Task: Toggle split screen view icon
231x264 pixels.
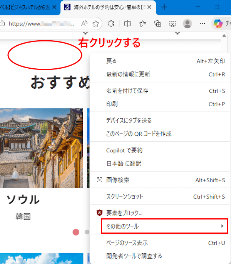Action: coord(127,24)
